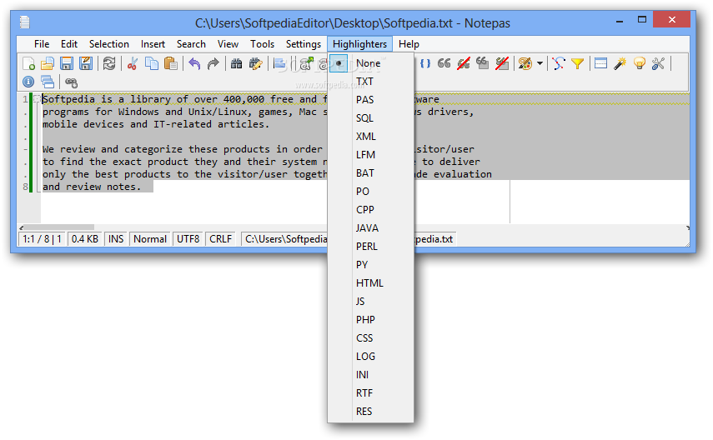The height and width of the screenshot is (440, 713).
Task: Open Replace via binoculars with pencil icon
Action: tap(255, 63)
